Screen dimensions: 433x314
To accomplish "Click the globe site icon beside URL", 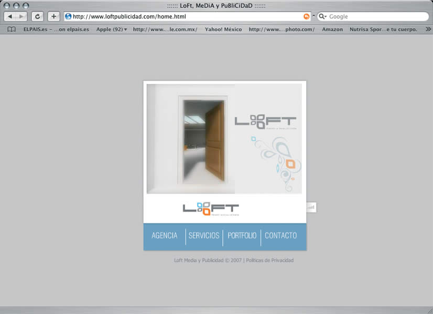I will (68, 17).
